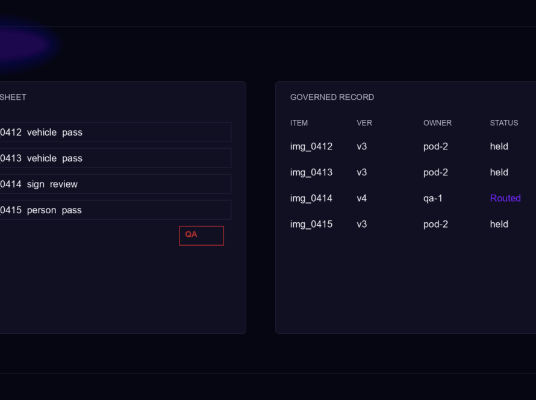Select img_0412 in the governed record

click(x=311, y=146)
